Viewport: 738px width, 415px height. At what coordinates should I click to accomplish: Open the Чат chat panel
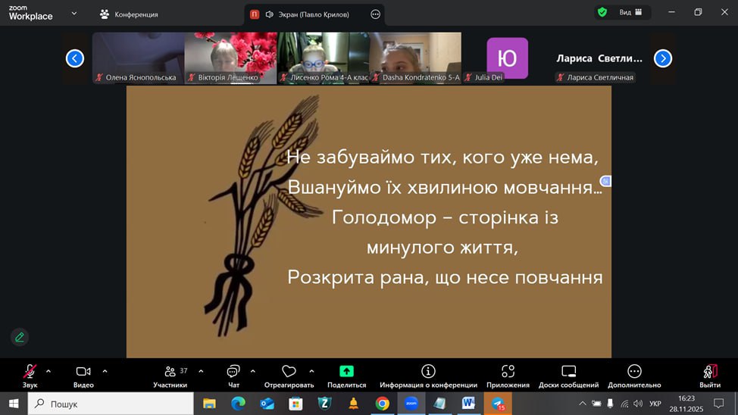233,372
